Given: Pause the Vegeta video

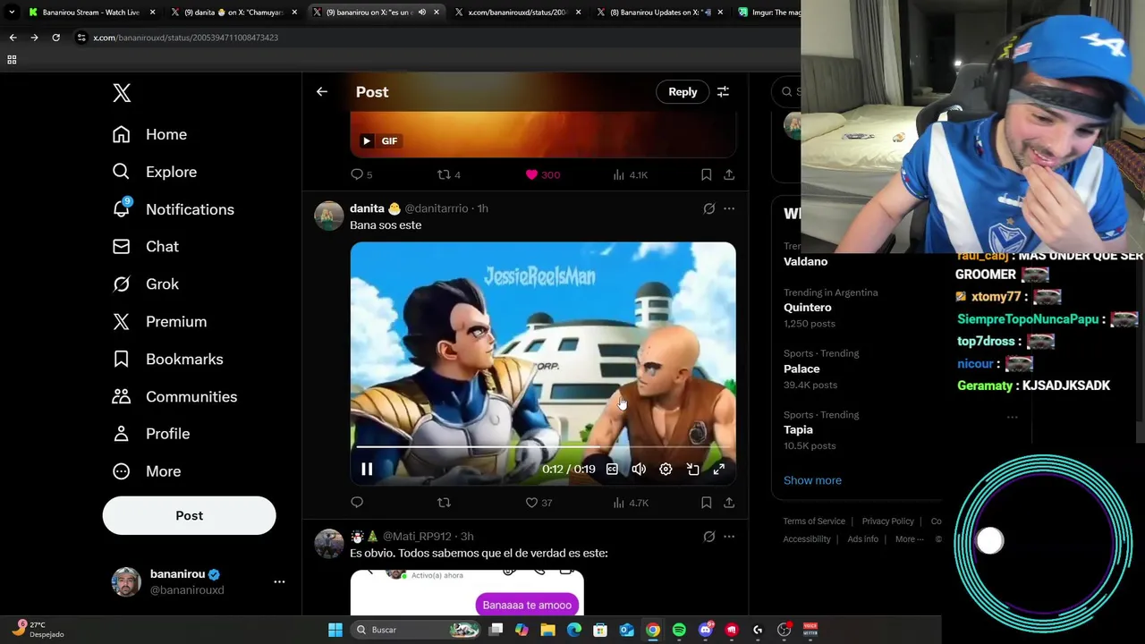Looking at the screenshot, I should tap(367, 470).
